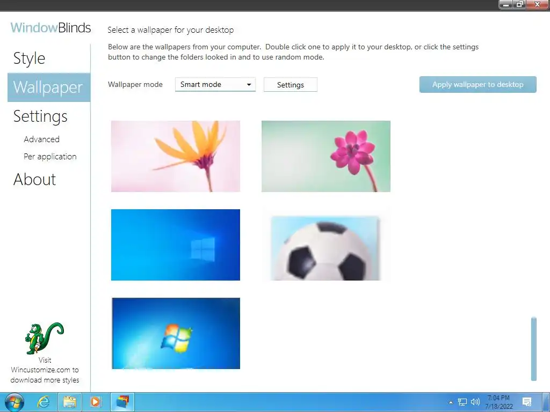550x412 pixels.
Task: Click Apply wallpaper to desktop
Action: (477, 84)
